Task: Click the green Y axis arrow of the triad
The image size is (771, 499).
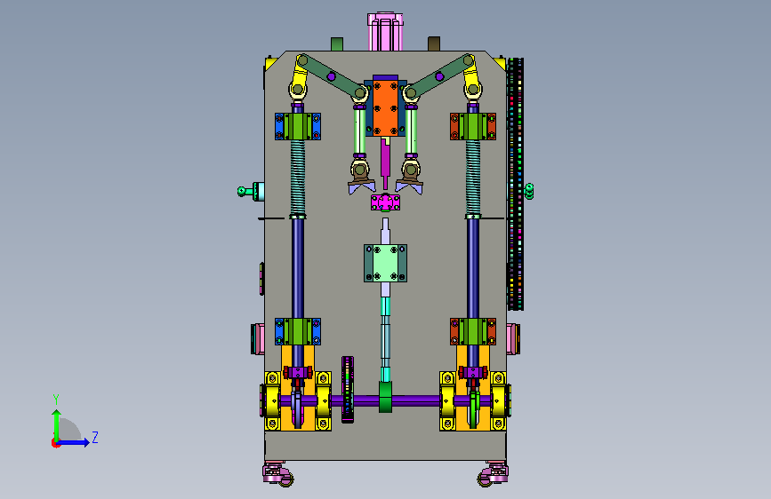Action: click(57, 424)
